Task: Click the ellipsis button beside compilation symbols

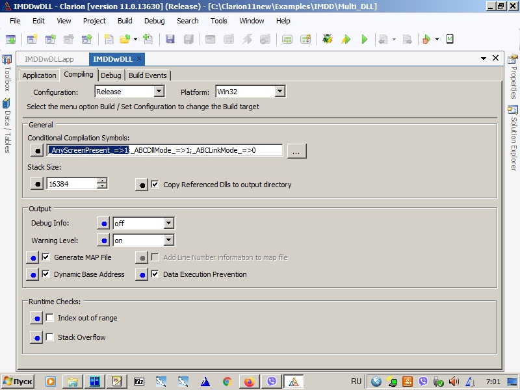Action: [x=296, y=151]
